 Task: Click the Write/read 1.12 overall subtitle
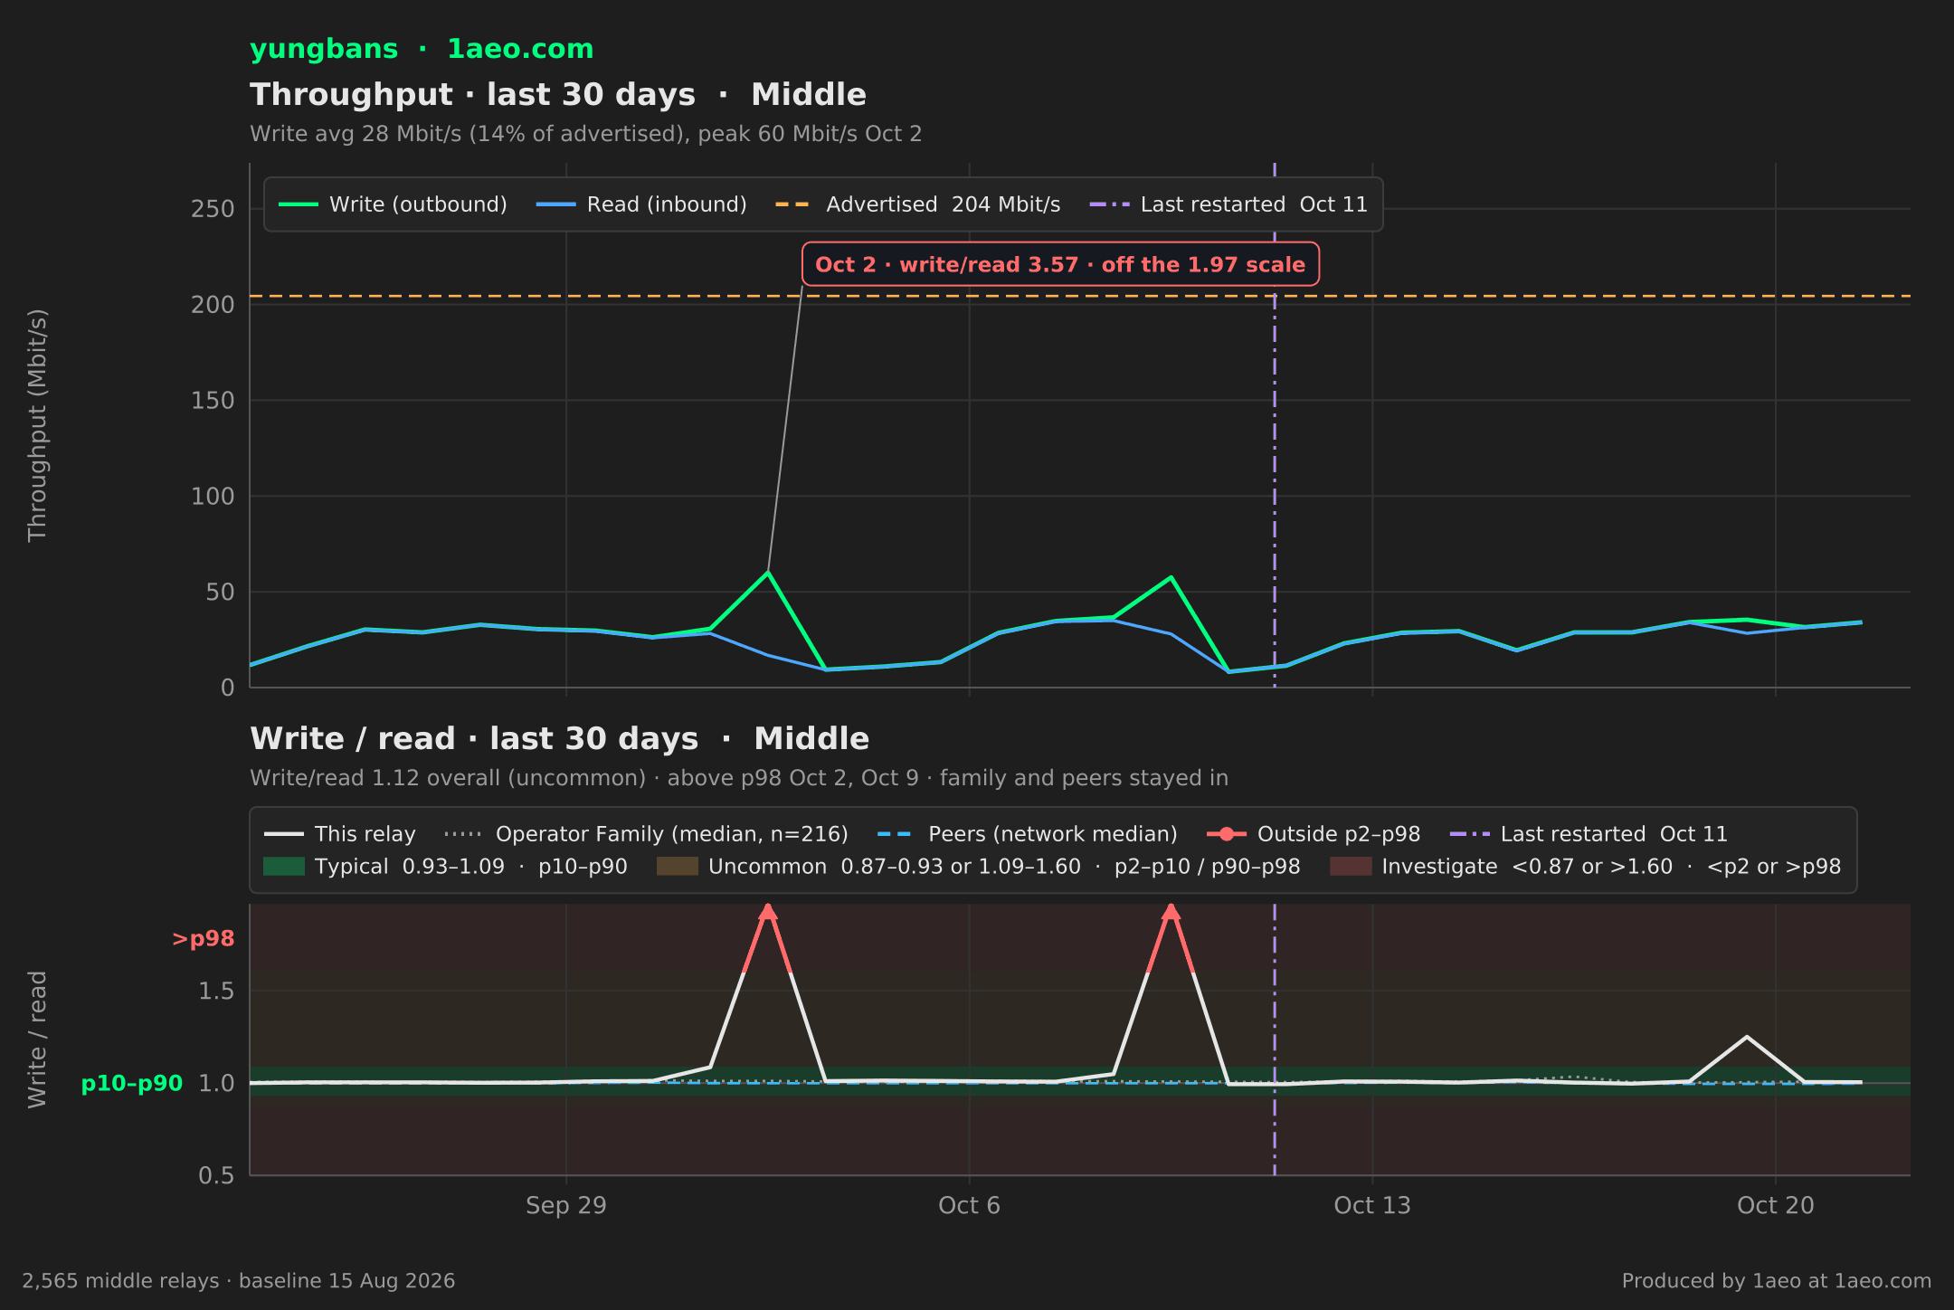coord(739,778)
